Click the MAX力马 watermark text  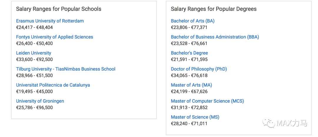(292, 123)
